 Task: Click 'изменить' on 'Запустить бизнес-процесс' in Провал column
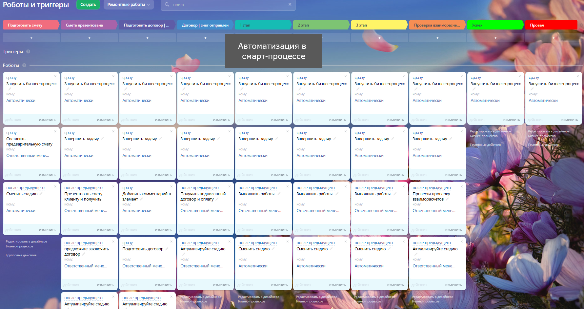click(x=570, y=120)
